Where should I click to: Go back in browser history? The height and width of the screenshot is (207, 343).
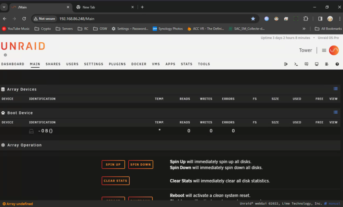click(4, 19)
